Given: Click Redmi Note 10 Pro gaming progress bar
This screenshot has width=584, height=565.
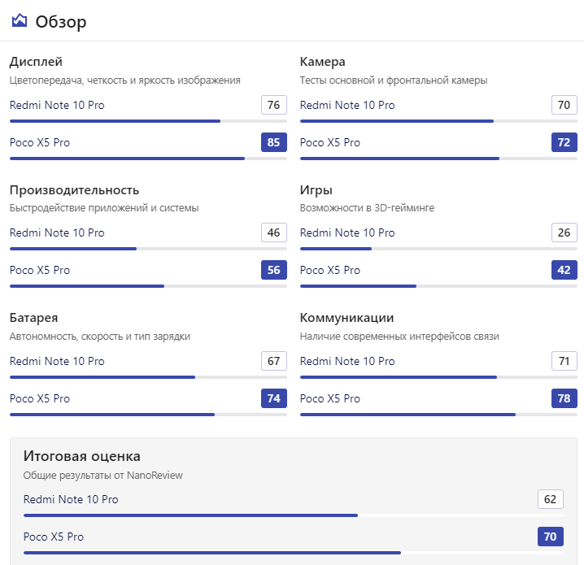Looking at the screenshot, I should click(x=438, y=249).
